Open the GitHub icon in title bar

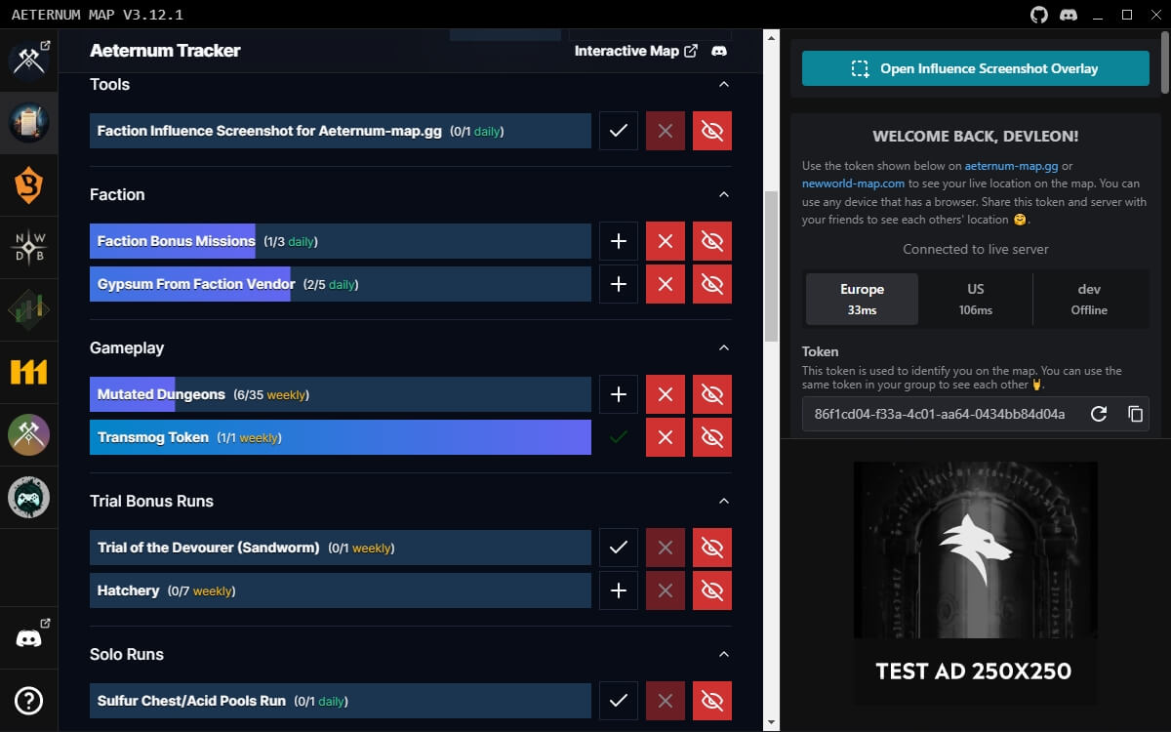(1039, 15)
